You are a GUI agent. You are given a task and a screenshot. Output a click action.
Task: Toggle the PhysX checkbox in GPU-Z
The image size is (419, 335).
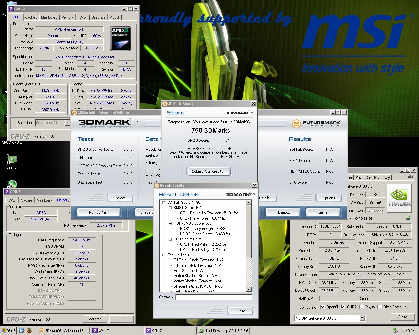(x=361, y=307)
